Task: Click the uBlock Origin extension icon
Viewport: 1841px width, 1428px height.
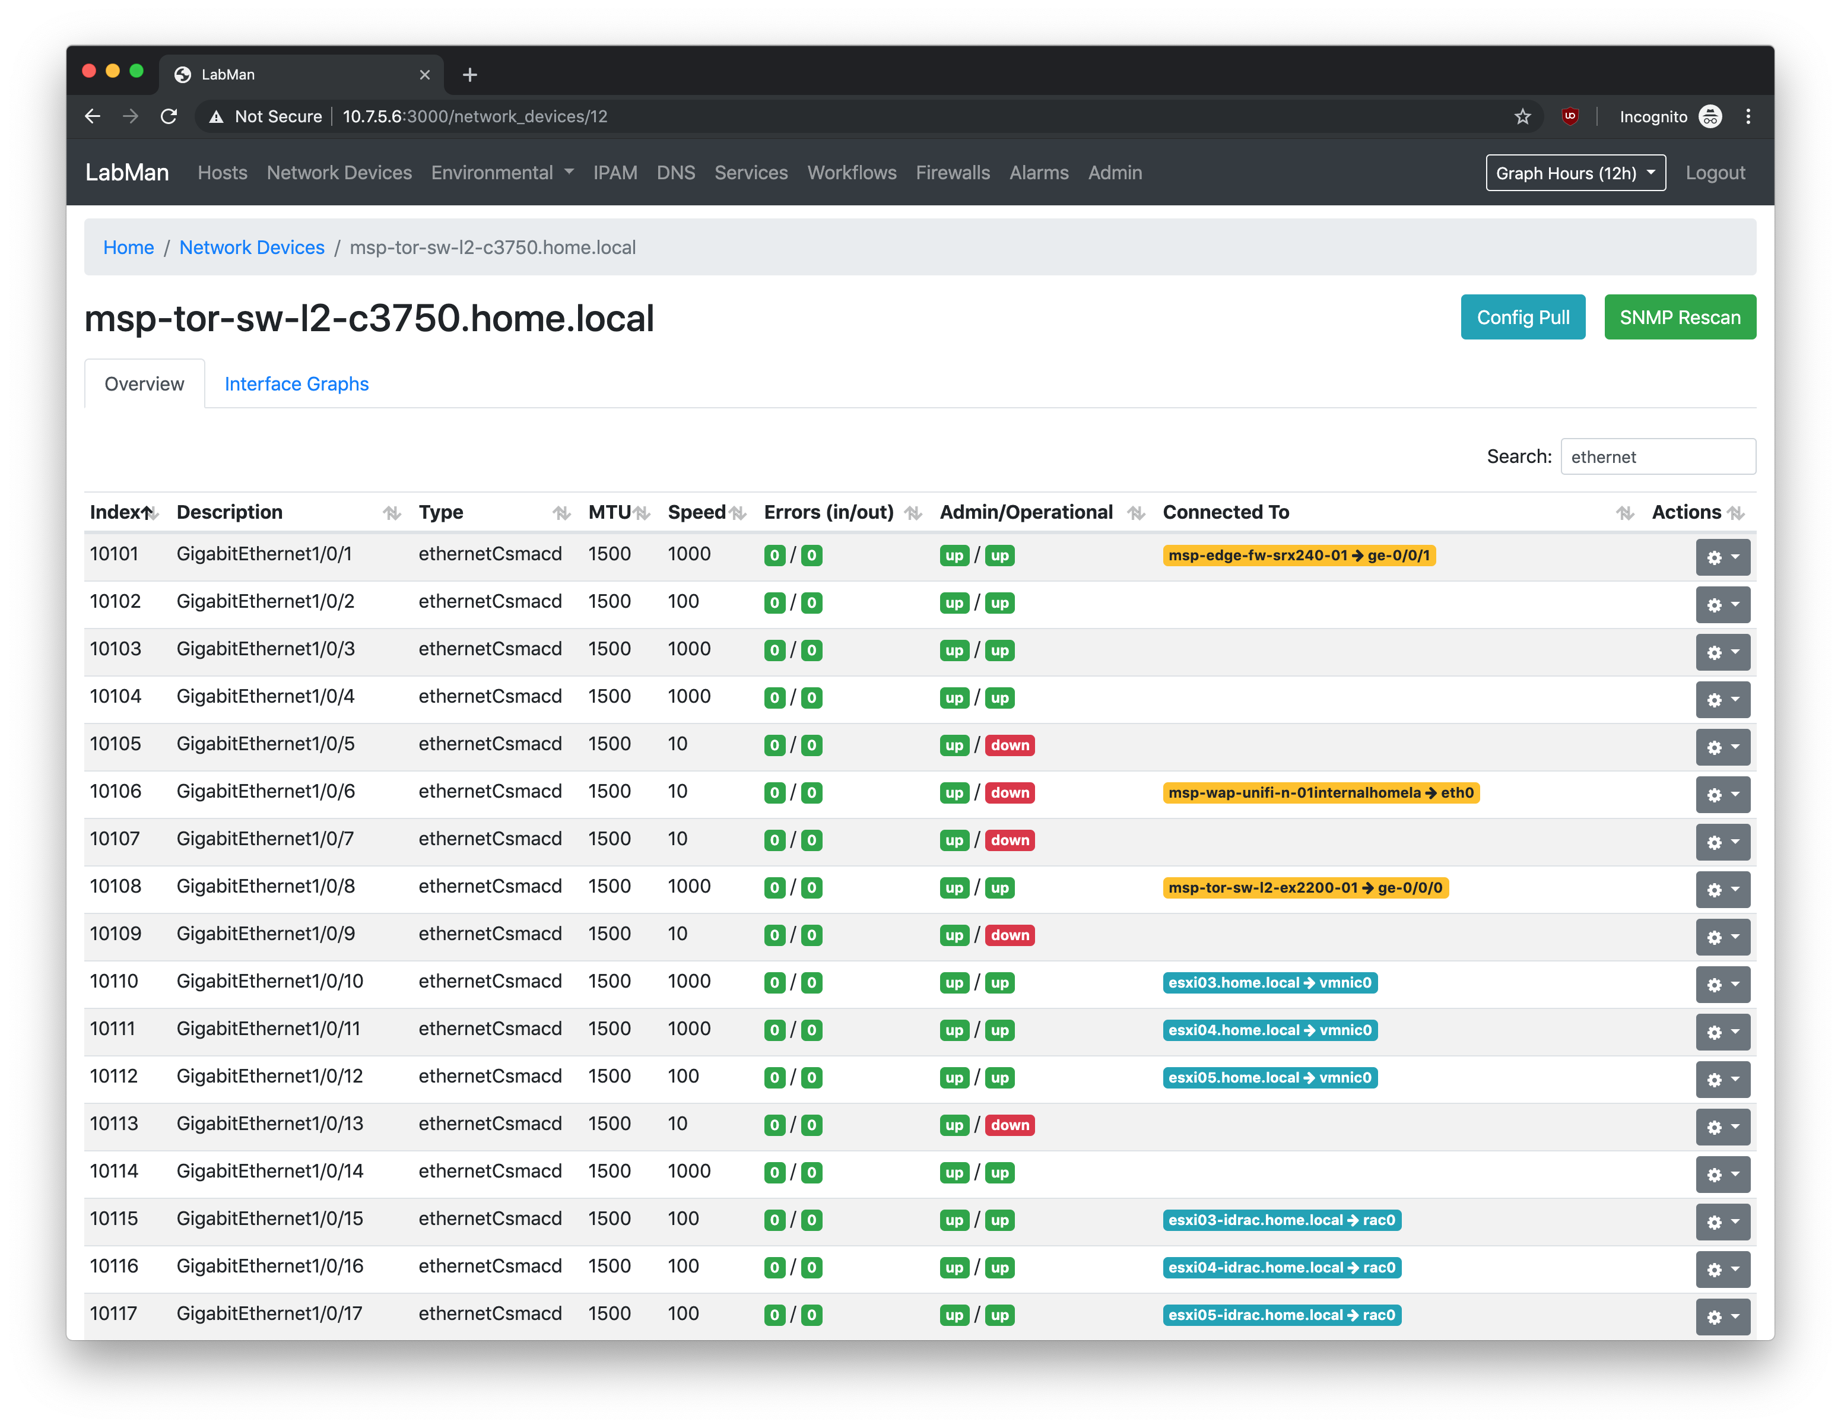Action: point(1570,116)
